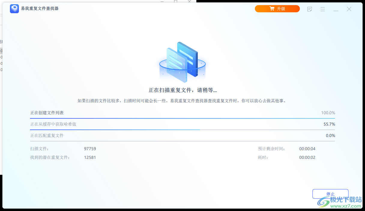
Task: Click the 预计剩余时间： label
Action: coord(272,149)
